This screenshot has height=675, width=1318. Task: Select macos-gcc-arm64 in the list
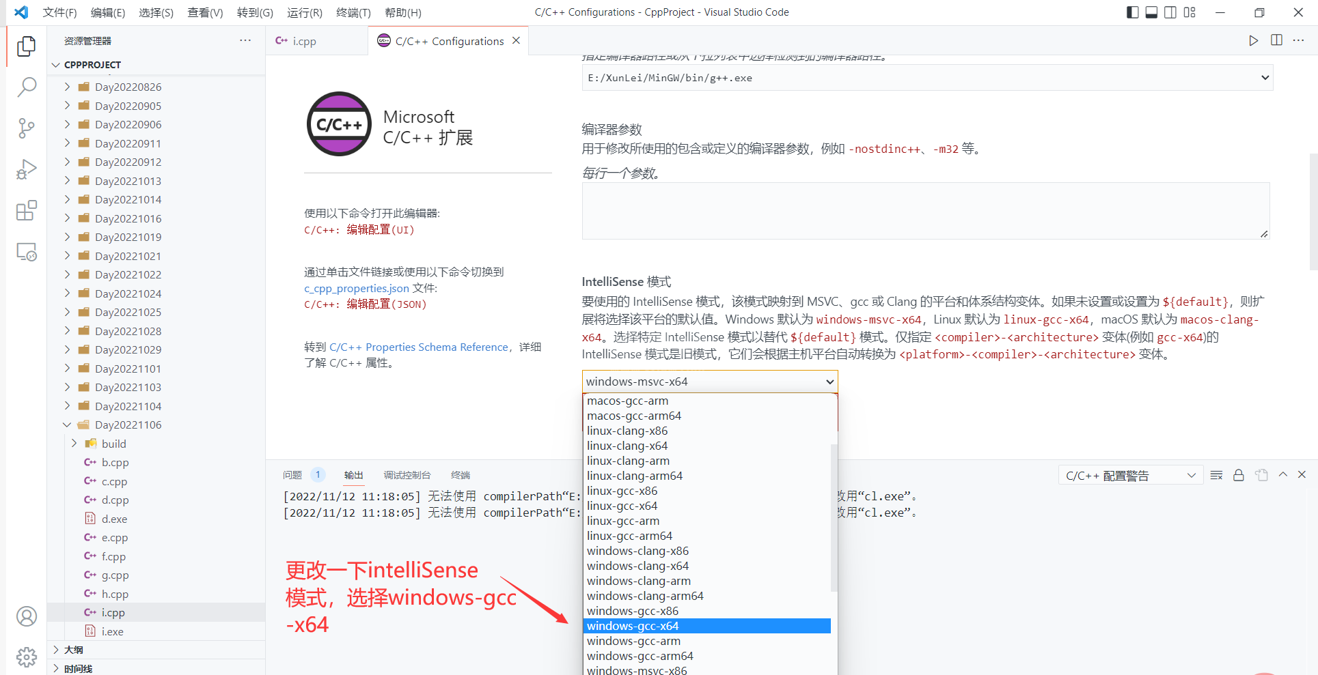point(708,416)
